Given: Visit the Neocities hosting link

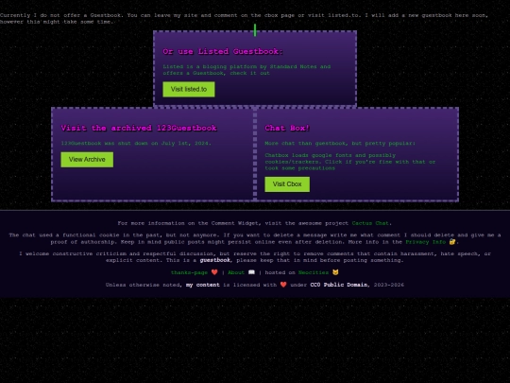Looking at the screenshot, I should 314,272.
